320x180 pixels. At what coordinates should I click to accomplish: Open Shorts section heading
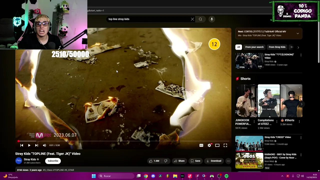[245, 79]
